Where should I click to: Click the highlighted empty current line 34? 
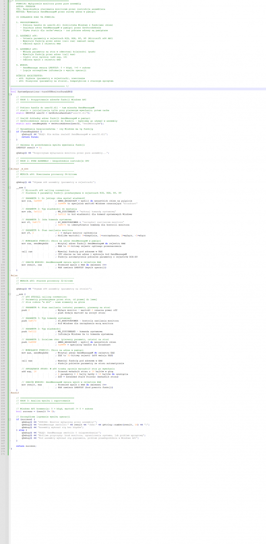click(x=138, y=89)
